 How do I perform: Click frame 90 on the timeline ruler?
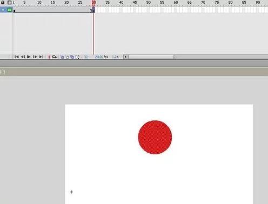pyautogui.click(x=258, y=3)
